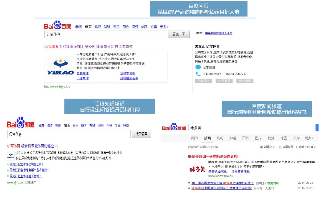Expand 更多» in the top Baidu navigation
Image resolution: width=331 pixels, height=199 pixels.
pyautogui.click(x=164, y=27)
